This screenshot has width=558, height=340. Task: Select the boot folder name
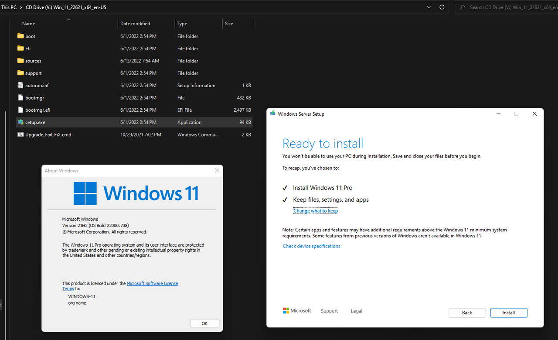pos(30,36)
